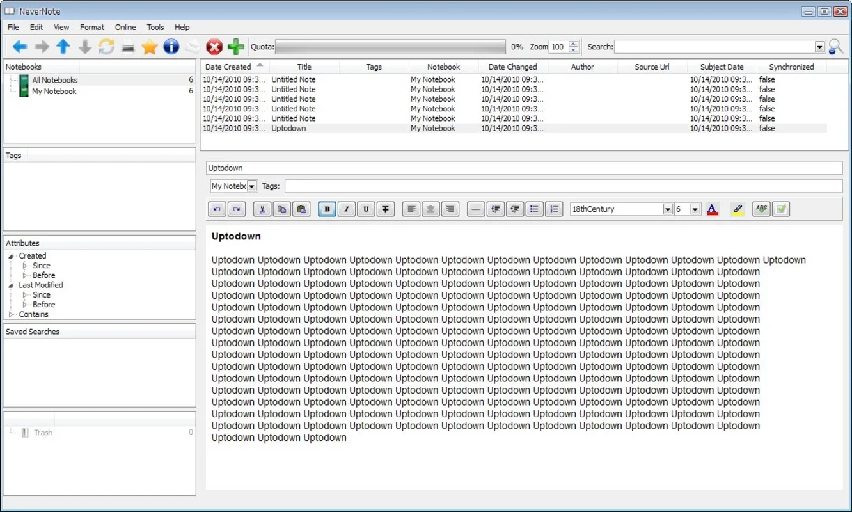Align text right
The image size is (852, 512).
tap(450, 209)
